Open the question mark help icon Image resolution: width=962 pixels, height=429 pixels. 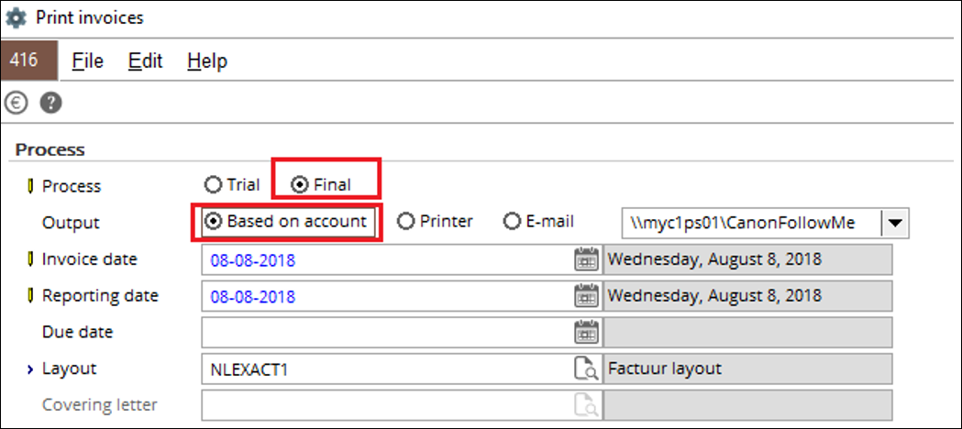pos(51,103)
